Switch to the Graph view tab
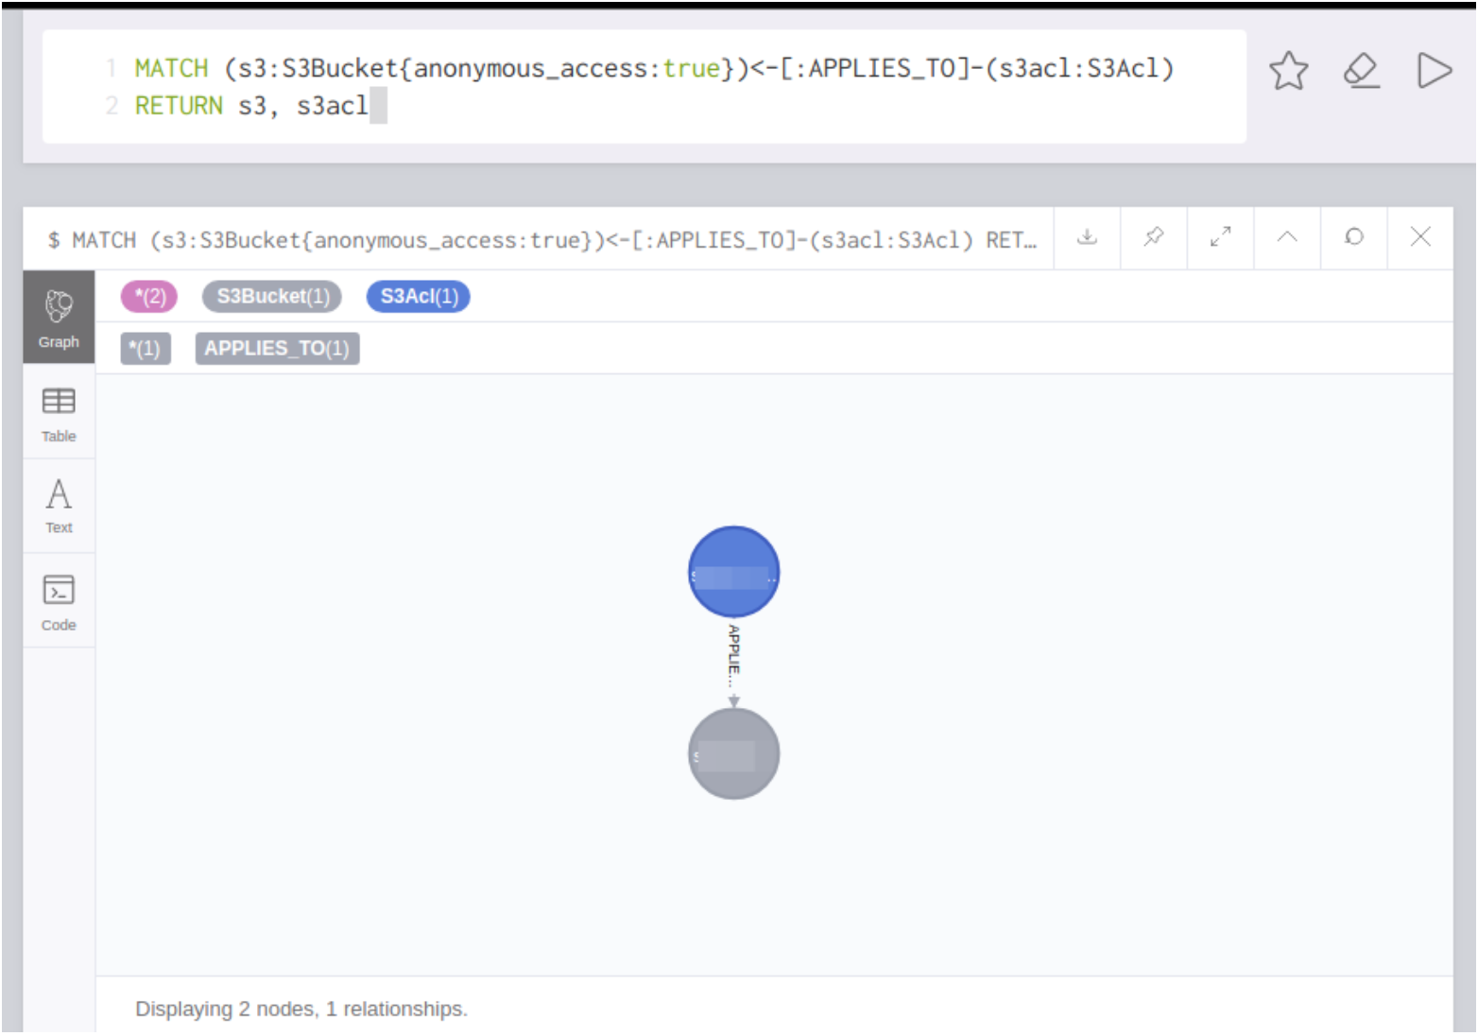The width and height of the screenshot is (1478, 1036). coord(59,318)
